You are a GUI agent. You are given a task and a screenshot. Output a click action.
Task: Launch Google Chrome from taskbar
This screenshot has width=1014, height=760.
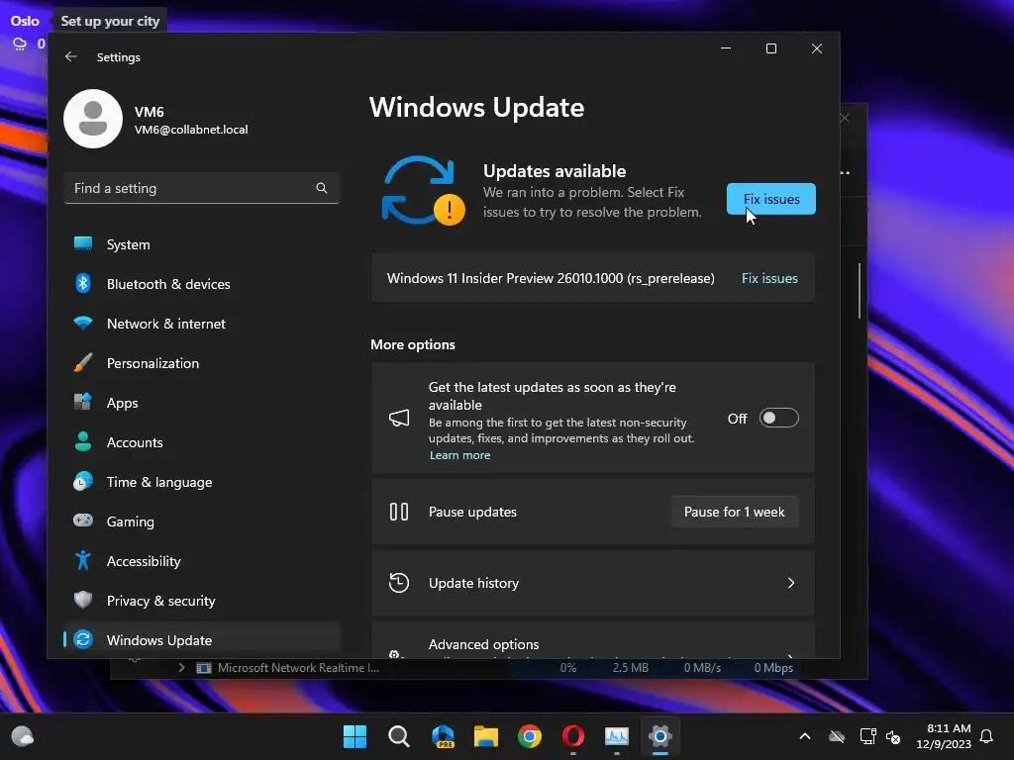pyautogui.click(x=530, y=736)
